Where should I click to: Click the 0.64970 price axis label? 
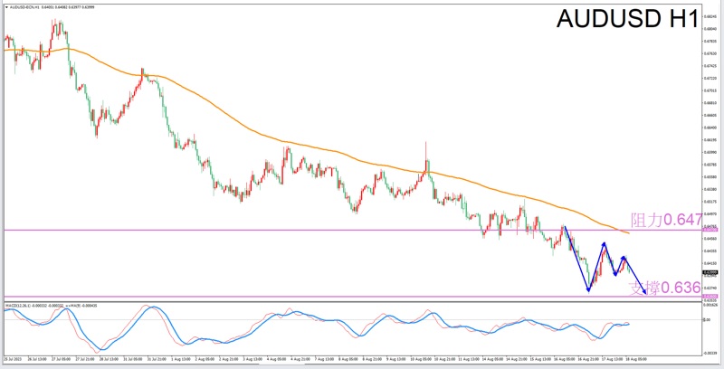[710, 214]
